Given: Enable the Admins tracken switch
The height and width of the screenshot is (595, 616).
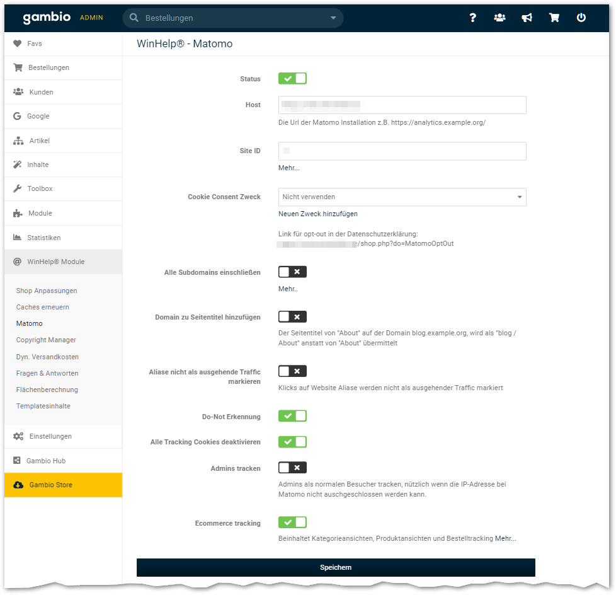Looking at the screenshot, I should coord(292,468).
